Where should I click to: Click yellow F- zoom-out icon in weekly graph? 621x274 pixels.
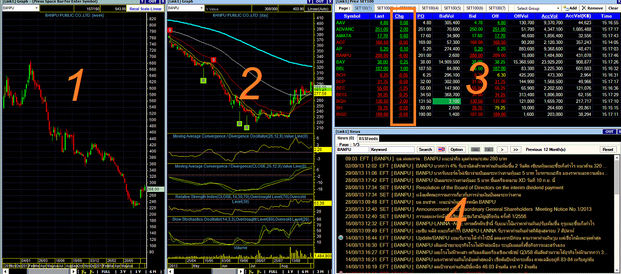[x=92, y=271]
